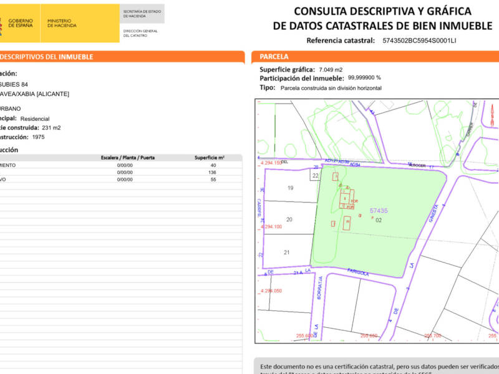Select the 'Secretaría de Estado de Hacienda' text
The height and width of the screenshot is (374, 499).
[142, 14]
